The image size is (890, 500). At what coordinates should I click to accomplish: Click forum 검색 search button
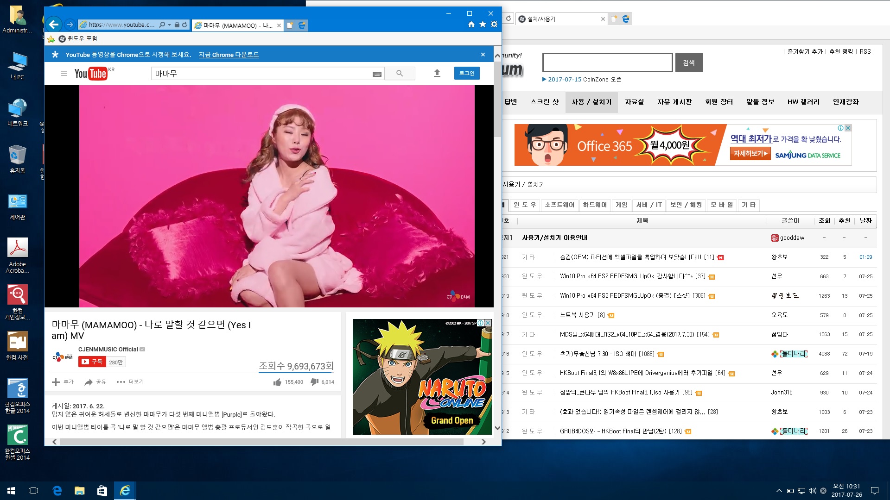pyautogui.click(x=689, y=62)
